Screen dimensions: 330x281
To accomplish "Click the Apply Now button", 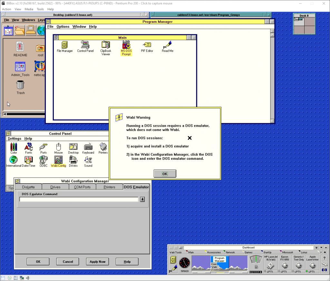I will pyautogui.click(x=97, y=262).
